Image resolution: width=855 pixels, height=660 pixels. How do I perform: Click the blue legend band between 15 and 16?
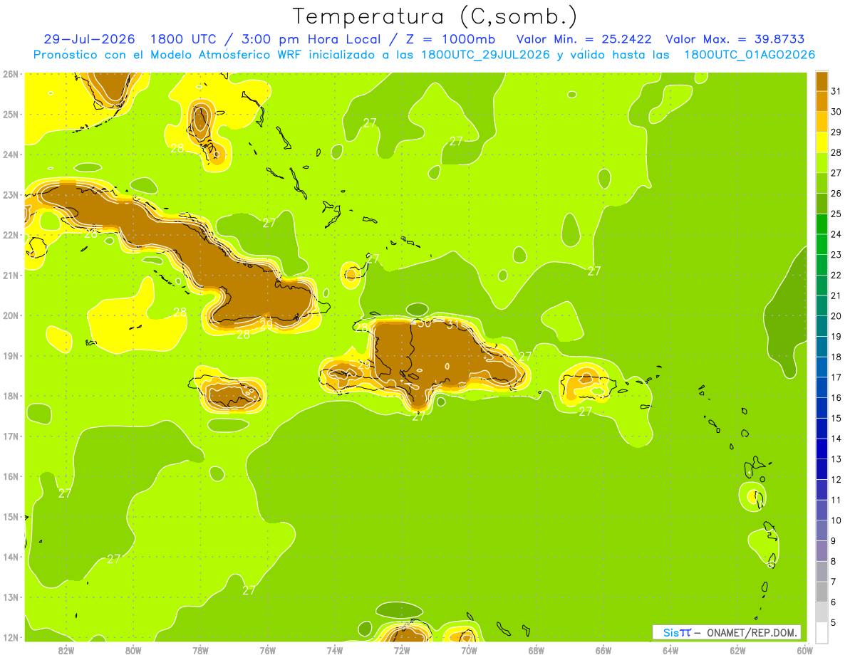tap(822, 407)
